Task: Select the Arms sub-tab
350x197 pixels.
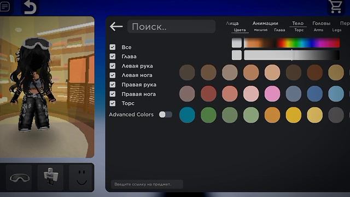Action: pos(318,30)
